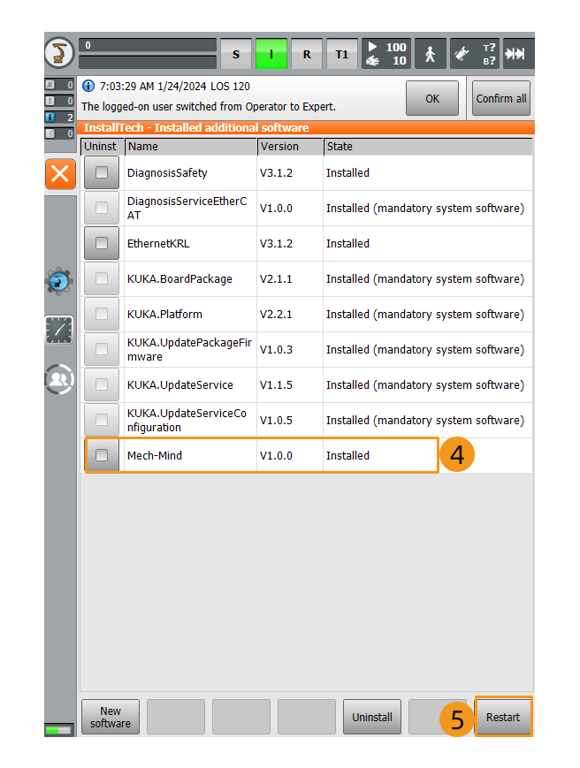Screen dimensions: 580x768
Task: Click the OK button to acknowledge the message
Action: [x=432, y=98]
